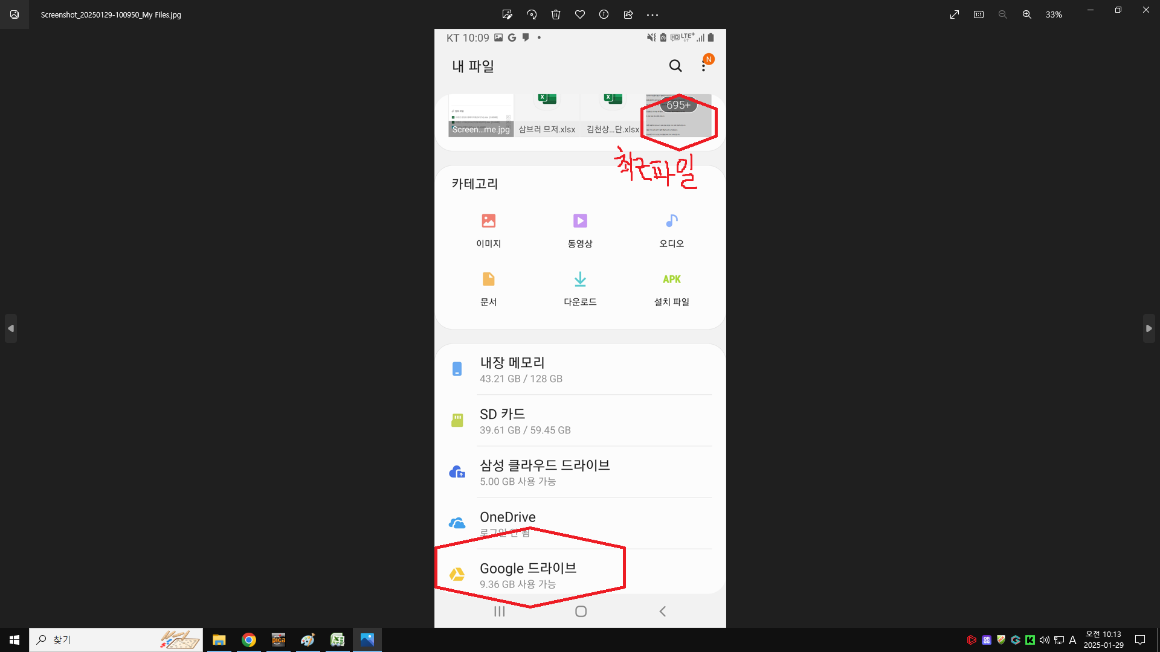
Task: Toggle full screen view icon
Action: coord(955,14)
